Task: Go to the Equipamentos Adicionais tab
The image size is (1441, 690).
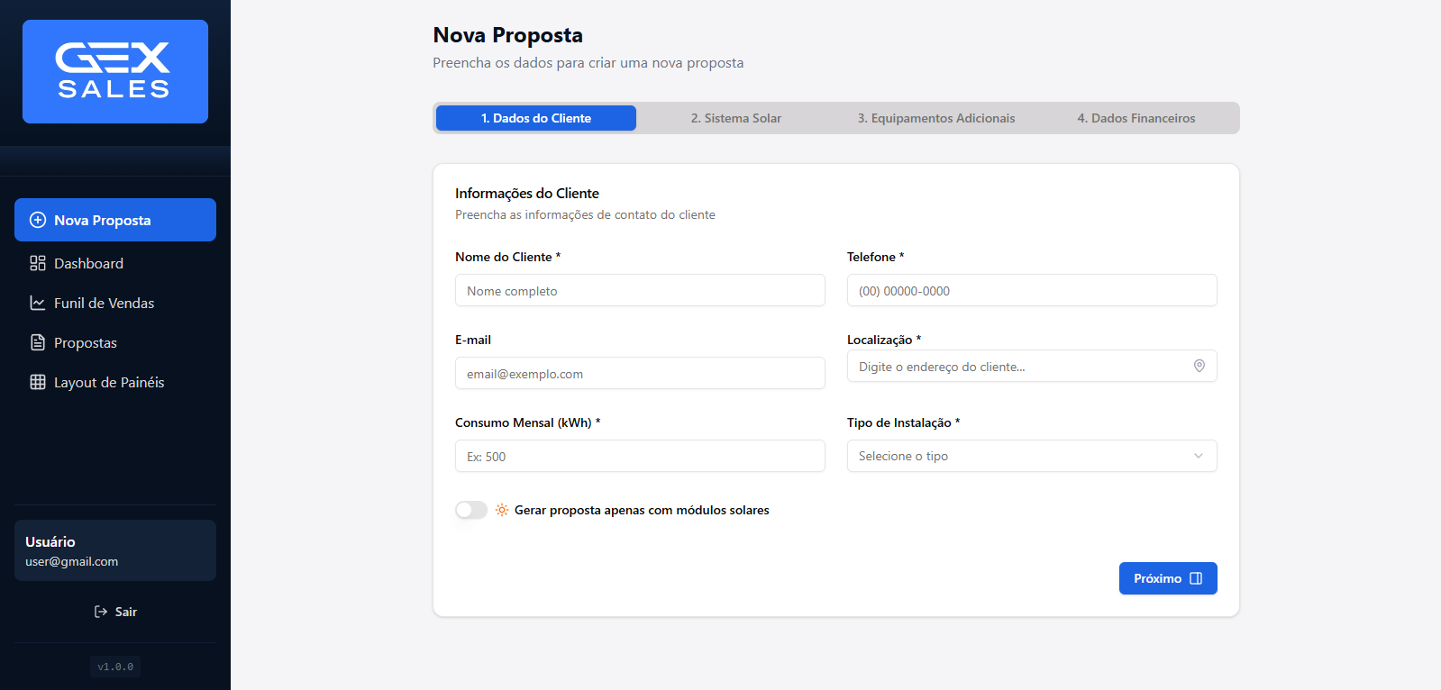Action: pos(935,118)
